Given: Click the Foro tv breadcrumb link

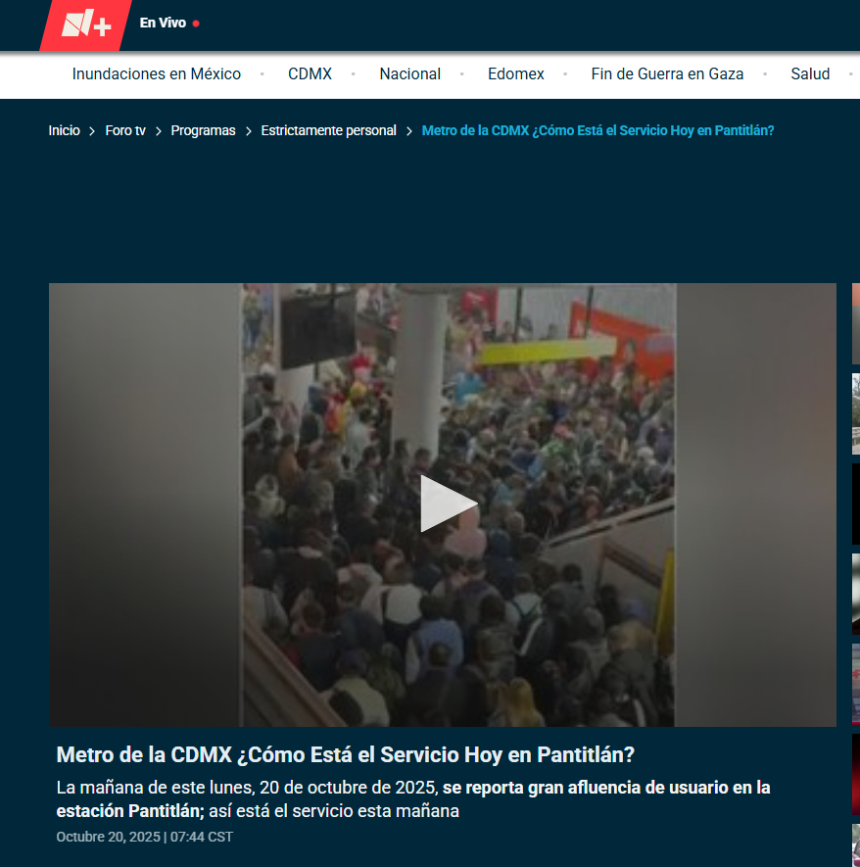Looking at the screenshot, I should coord(125,130).
